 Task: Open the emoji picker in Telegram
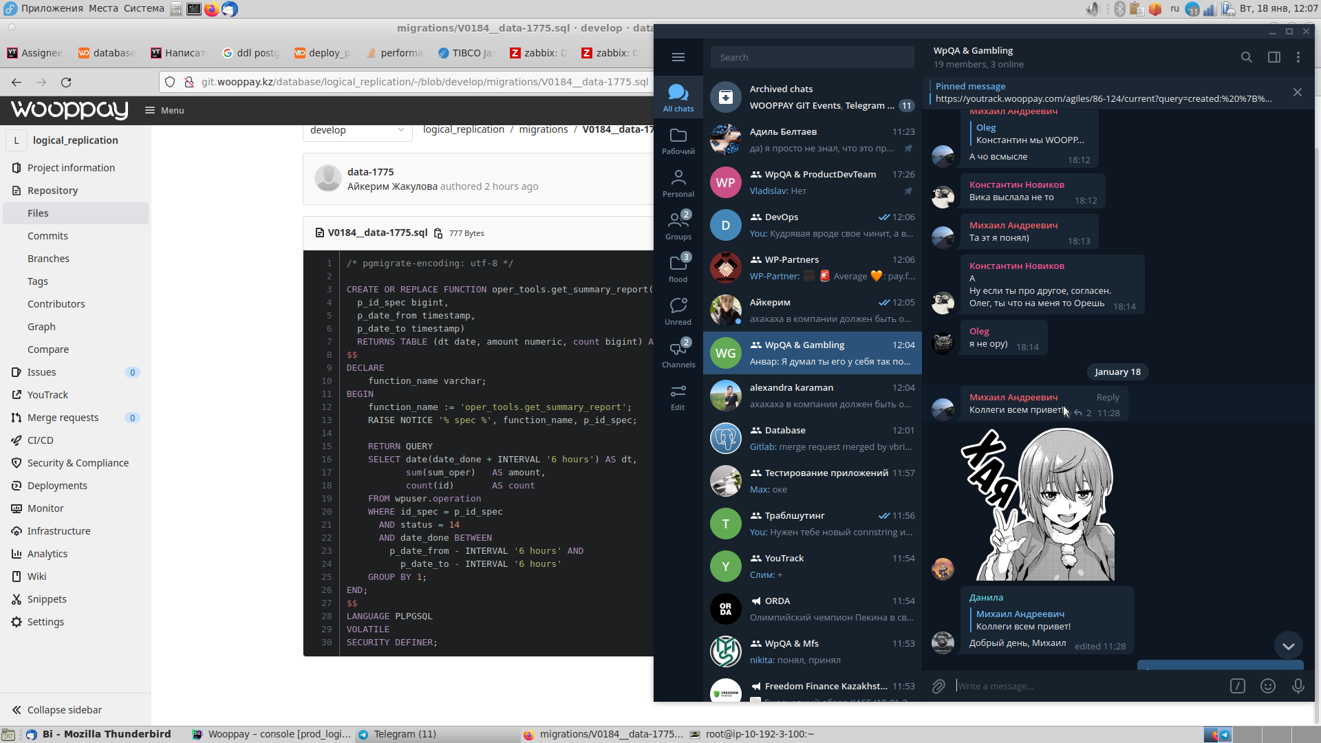(x=1267, y=686)
